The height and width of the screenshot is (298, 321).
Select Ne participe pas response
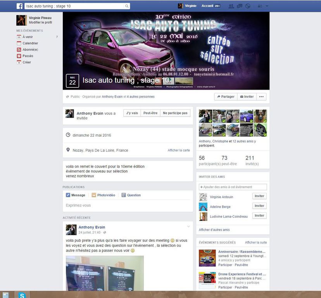(x=175, y=113)
